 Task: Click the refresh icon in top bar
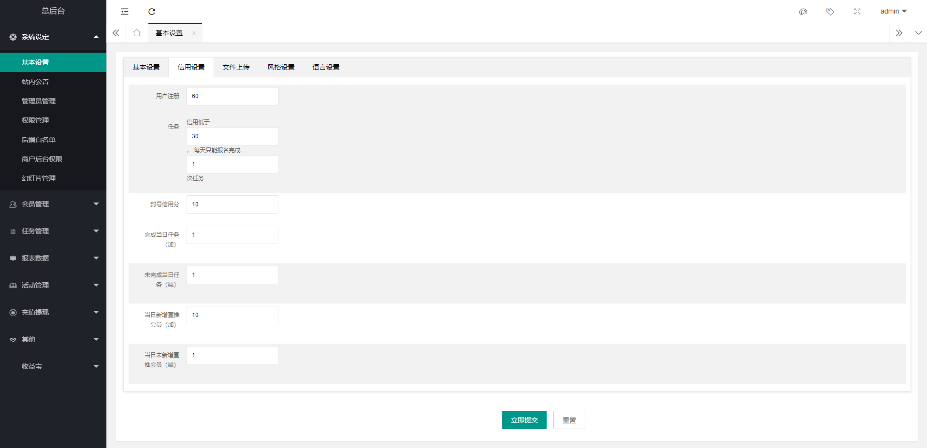click(152, 12)
